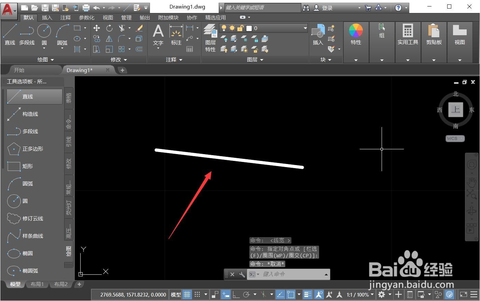480x301 pixels.
Task: Click the Insert block icon
Action: pos(318,35)
